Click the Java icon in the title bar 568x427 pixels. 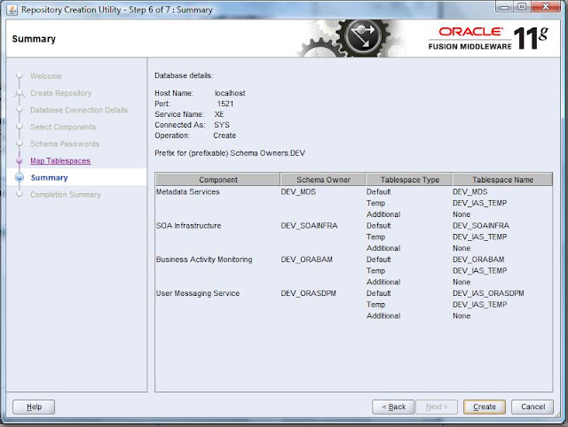[x=12, y=10]
